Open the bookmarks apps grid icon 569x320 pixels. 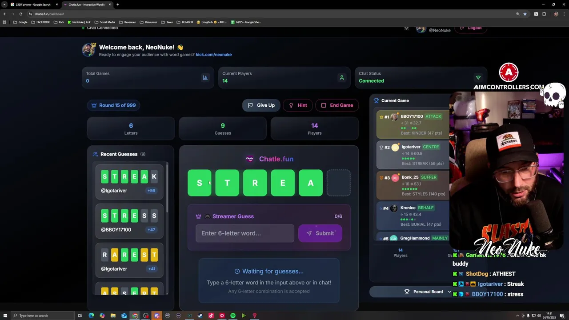point(4,22)
